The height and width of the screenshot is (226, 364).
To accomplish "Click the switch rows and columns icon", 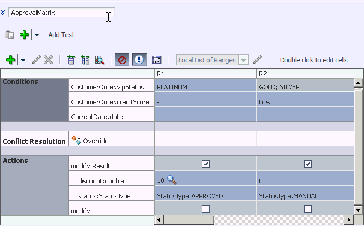I will coord(156,60).
